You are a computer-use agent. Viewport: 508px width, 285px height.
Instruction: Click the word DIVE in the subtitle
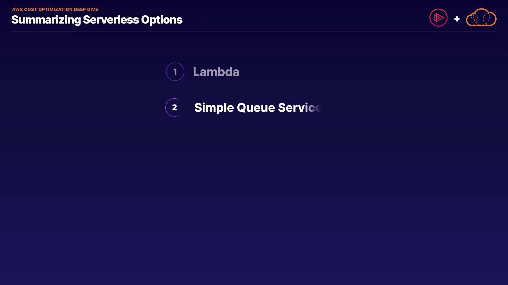pyautogui.click(x=93, y=9)
